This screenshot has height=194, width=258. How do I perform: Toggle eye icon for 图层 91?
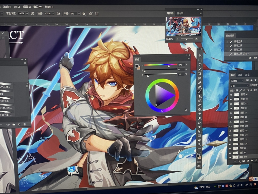(x=231, y=104)
